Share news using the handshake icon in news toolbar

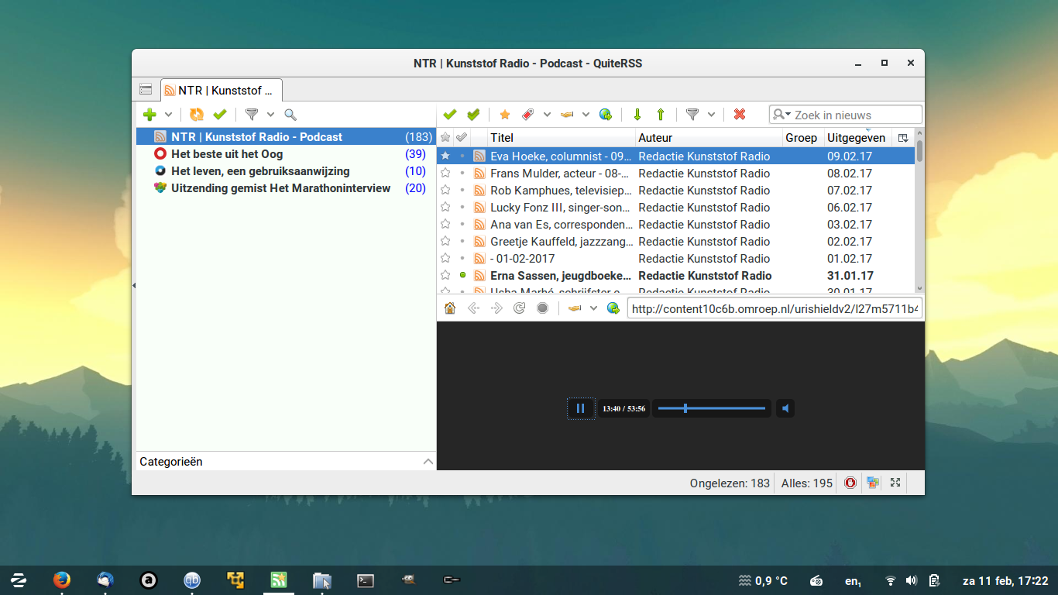click(x=567, y=115)
